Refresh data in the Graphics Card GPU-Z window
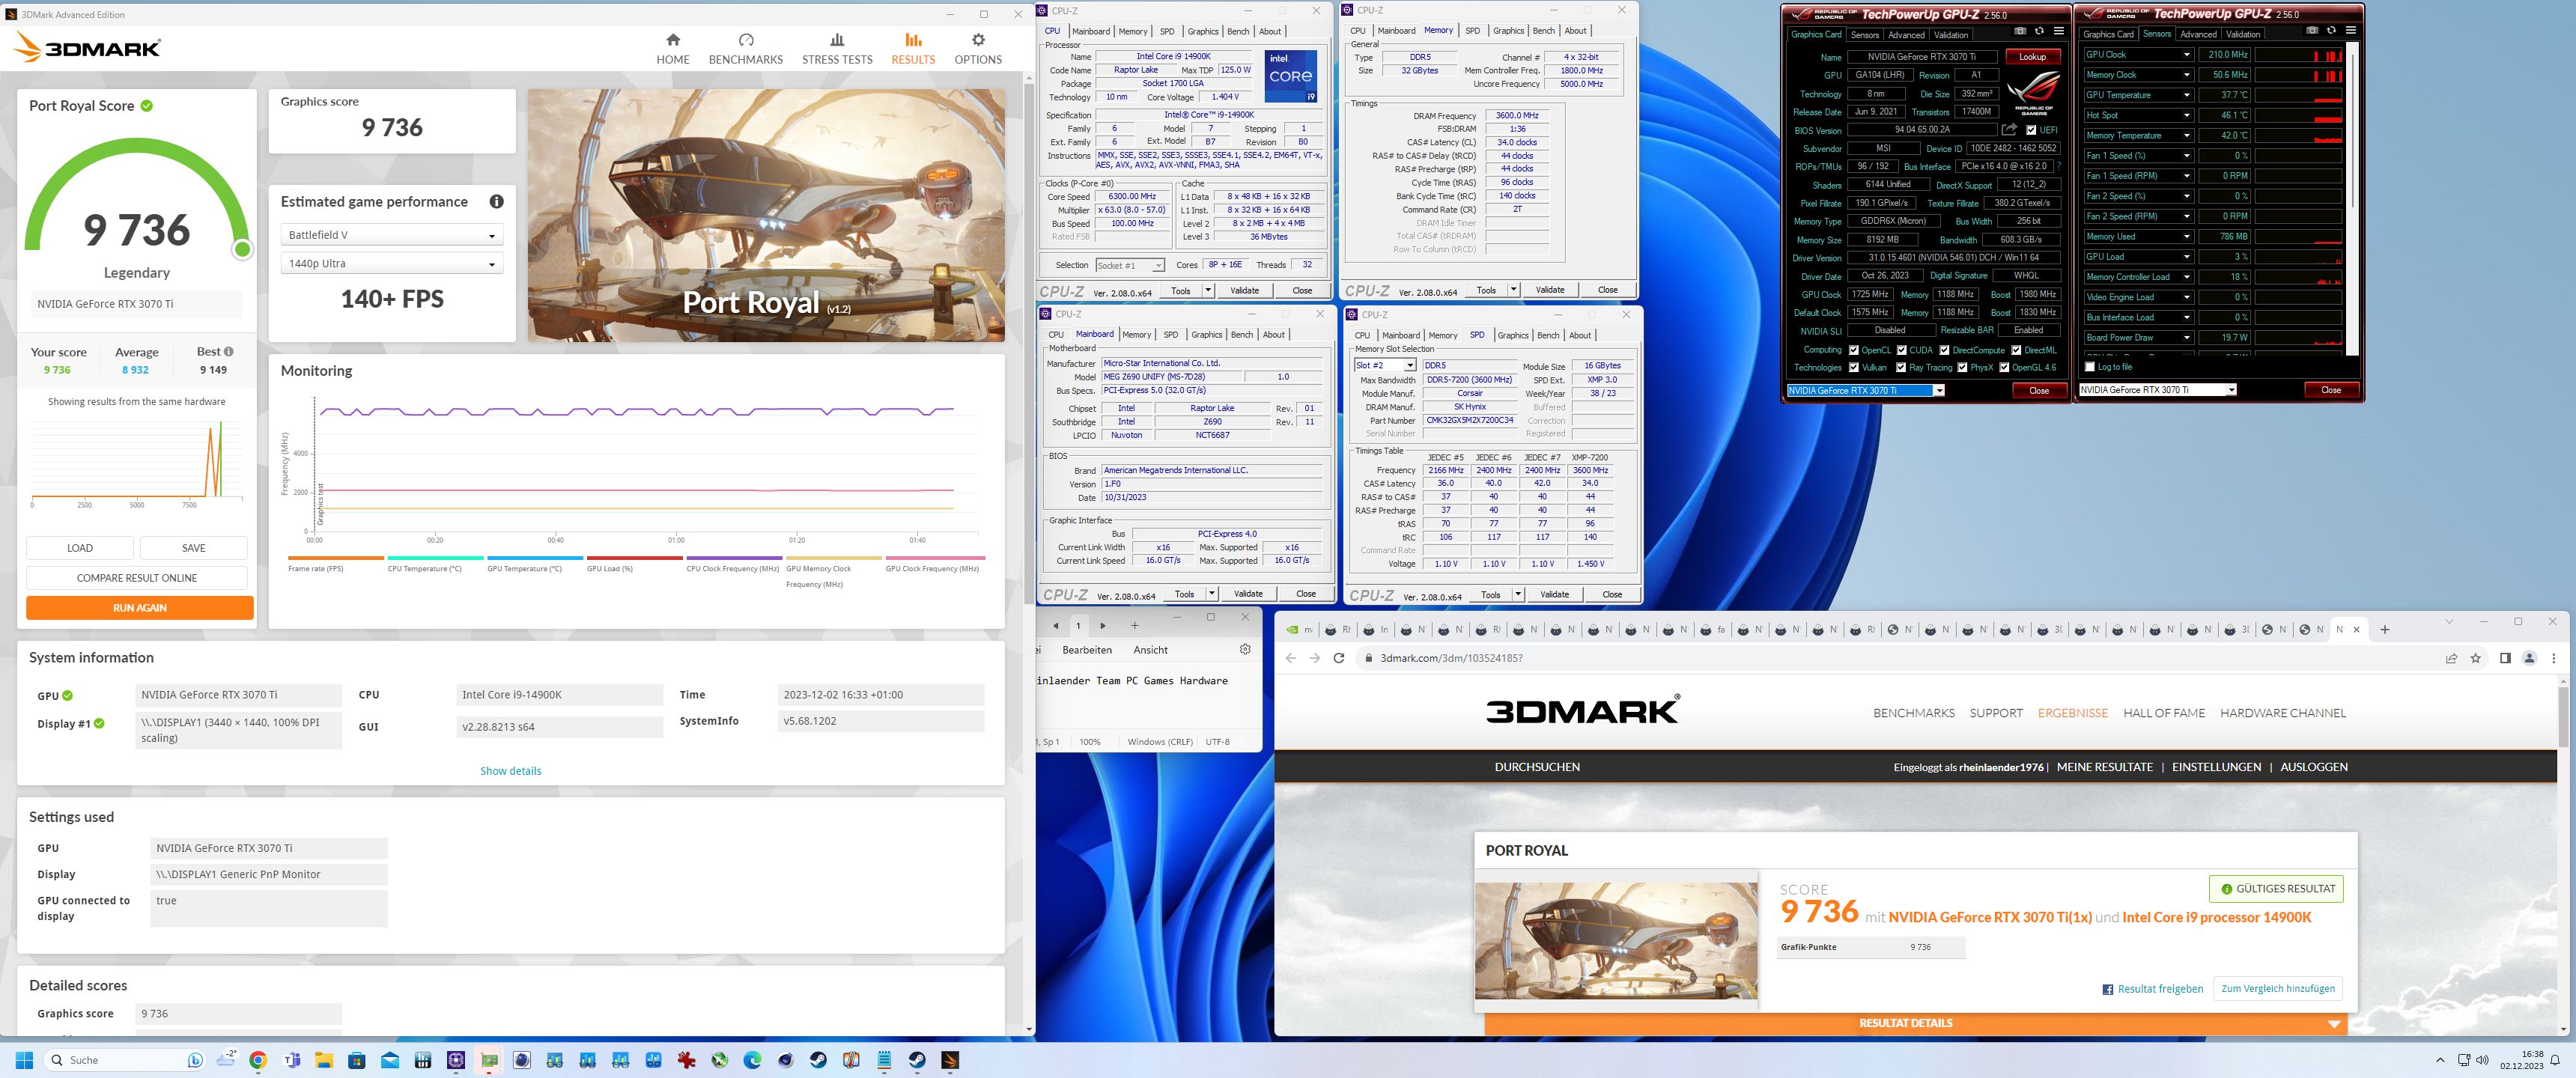2576x1078 pixels. coord(2039,31)
